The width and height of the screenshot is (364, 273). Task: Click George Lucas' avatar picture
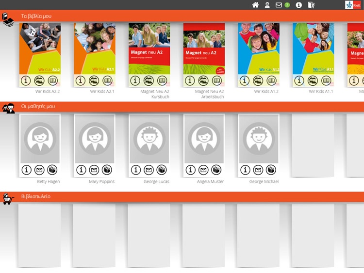(x=149, y=139)
